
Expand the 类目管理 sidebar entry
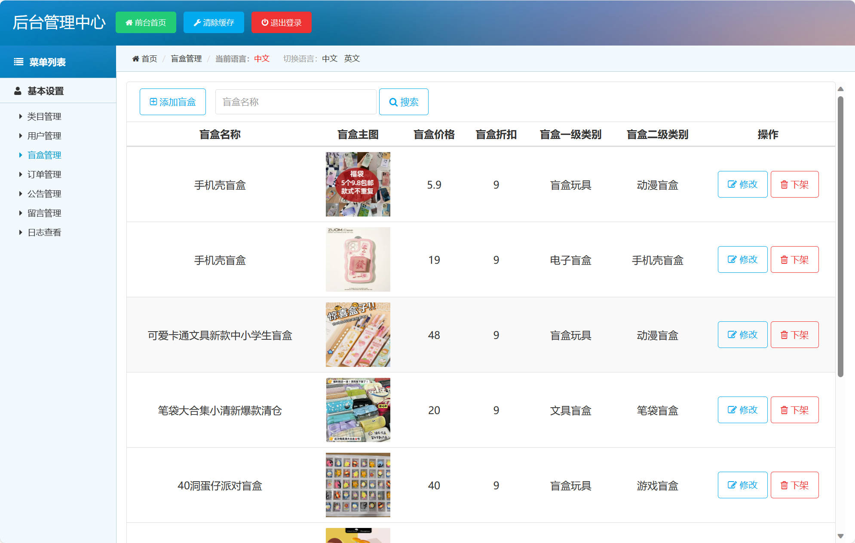tap(44, 116)
